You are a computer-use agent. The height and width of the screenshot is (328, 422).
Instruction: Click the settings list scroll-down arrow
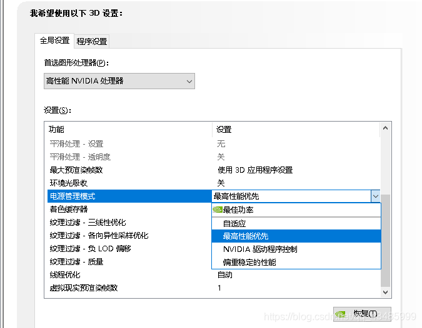pyautogui.click(x=385, y=292)
